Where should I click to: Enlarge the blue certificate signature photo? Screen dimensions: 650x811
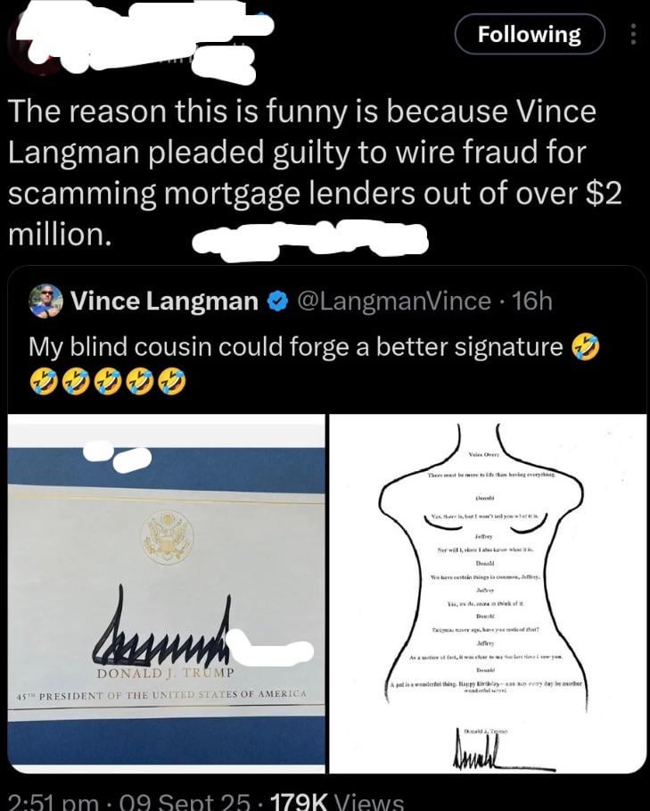coord(167,594)
